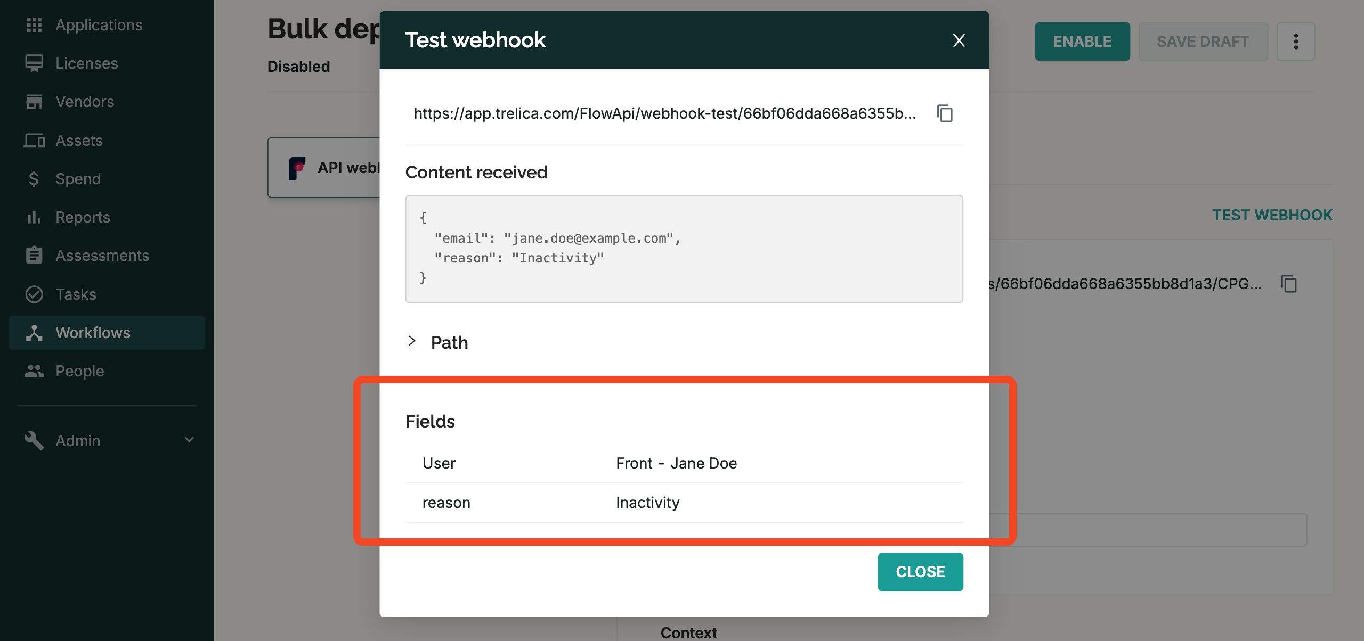
Task: Click the Applications grid icon in sidebar
Action: (34, 25)
